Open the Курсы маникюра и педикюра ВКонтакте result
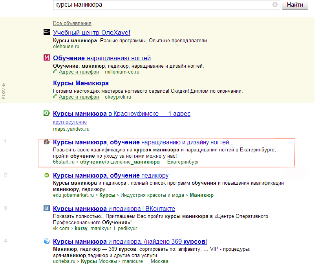The width and height of the screenshot is (320, 268). 114,209
